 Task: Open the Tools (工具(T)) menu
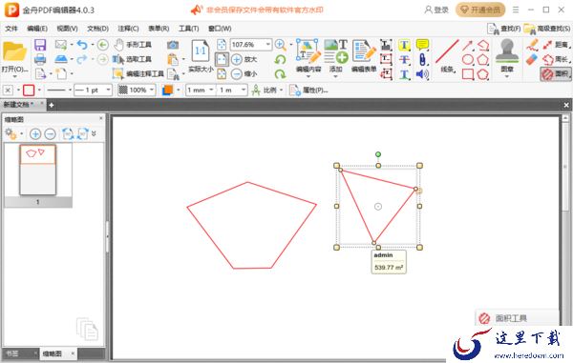click(189, 29)
